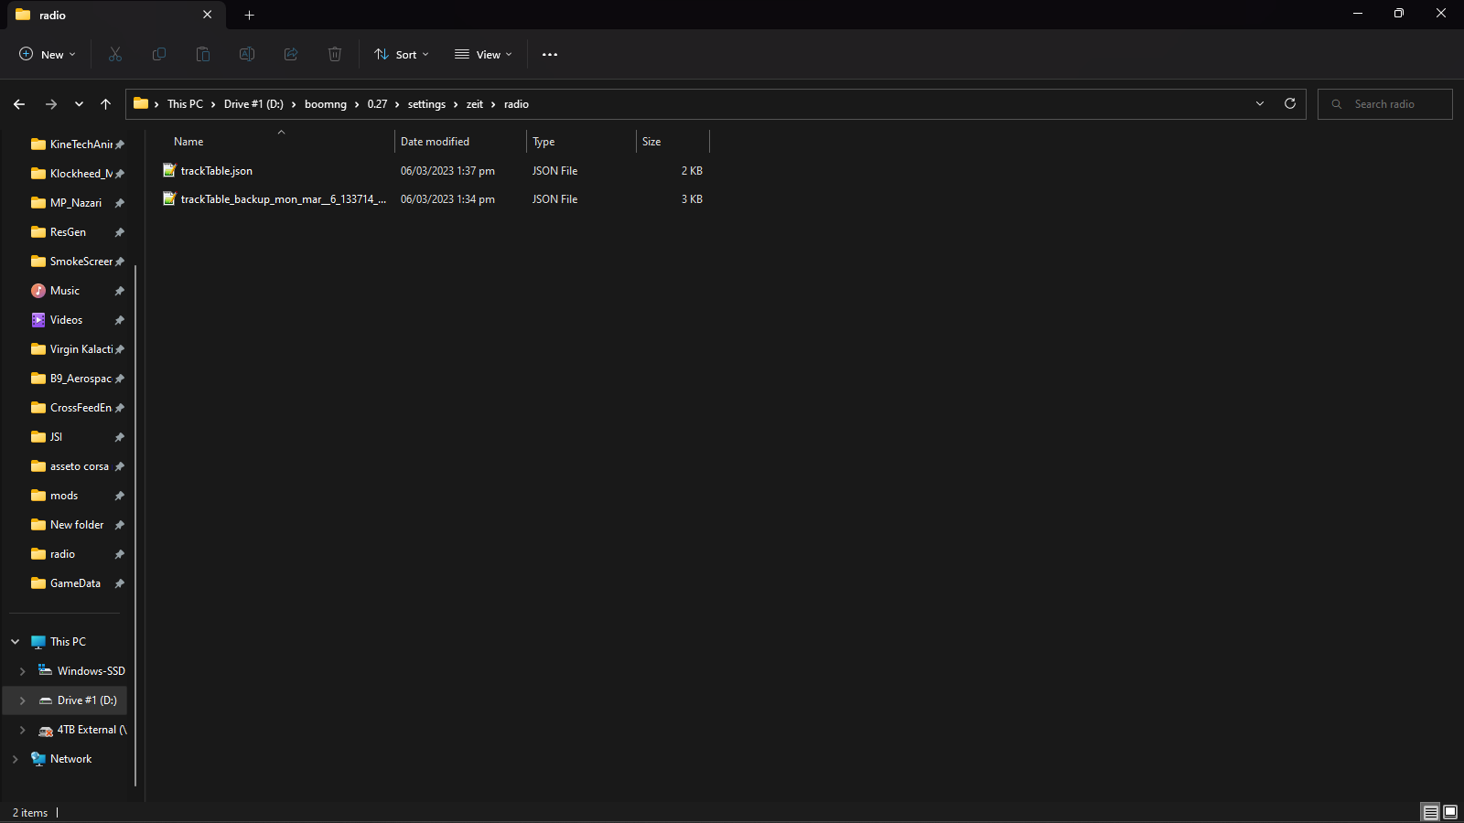Click the trackTable_backup file icon
The image size is (1464, 823).
coord(169,198)
